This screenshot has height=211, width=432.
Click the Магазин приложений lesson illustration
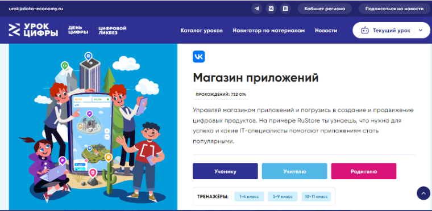point(93,126)
